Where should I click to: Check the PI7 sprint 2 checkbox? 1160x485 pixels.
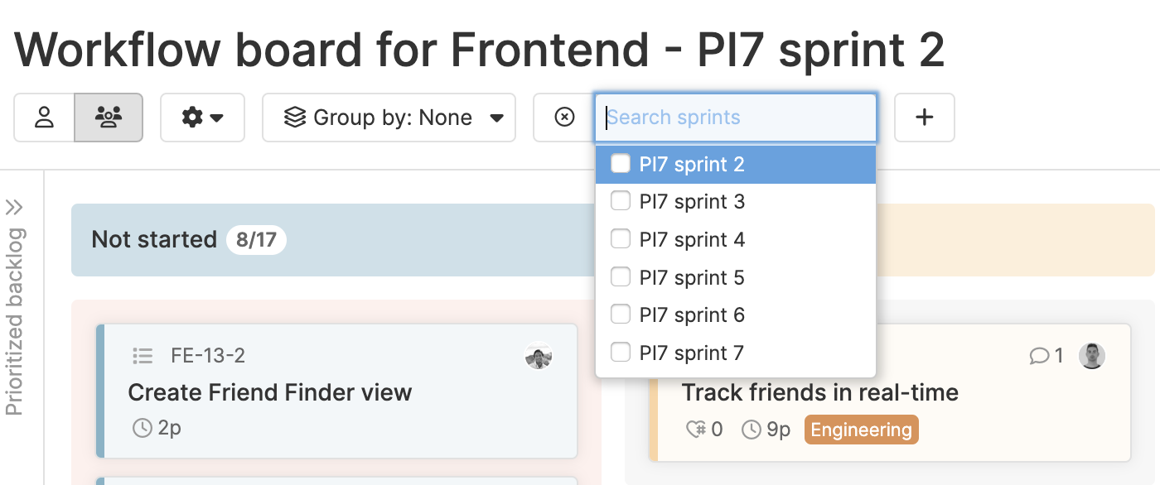coord(621,164)
